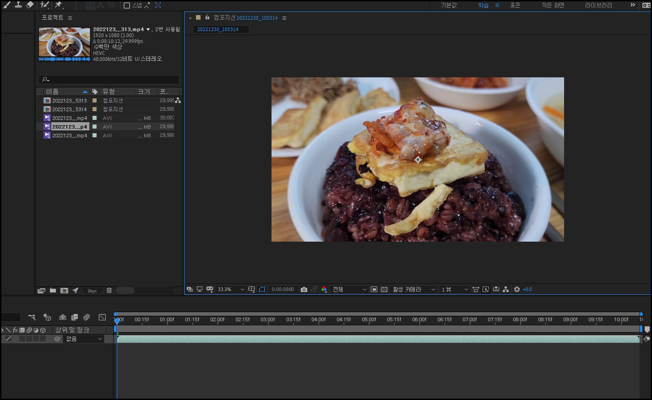Click the show channel RGB color icon
This screenshot has width=652, height=400.
click(324, 289)
